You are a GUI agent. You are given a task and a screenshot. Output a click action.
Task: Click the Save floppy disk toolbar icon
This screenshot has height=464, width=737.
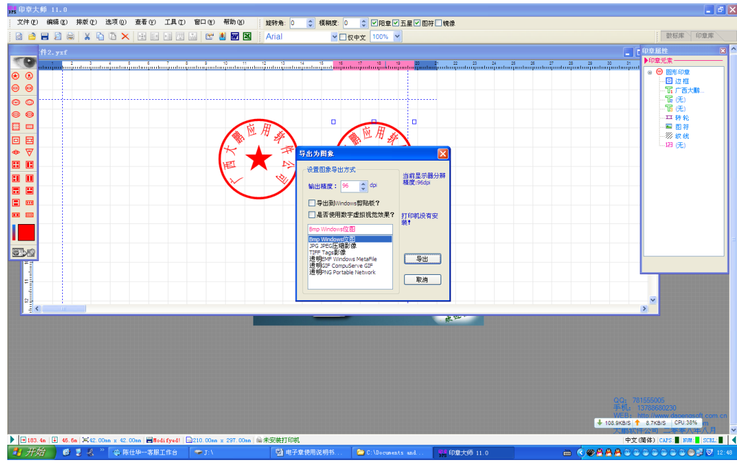pos(45,37)
